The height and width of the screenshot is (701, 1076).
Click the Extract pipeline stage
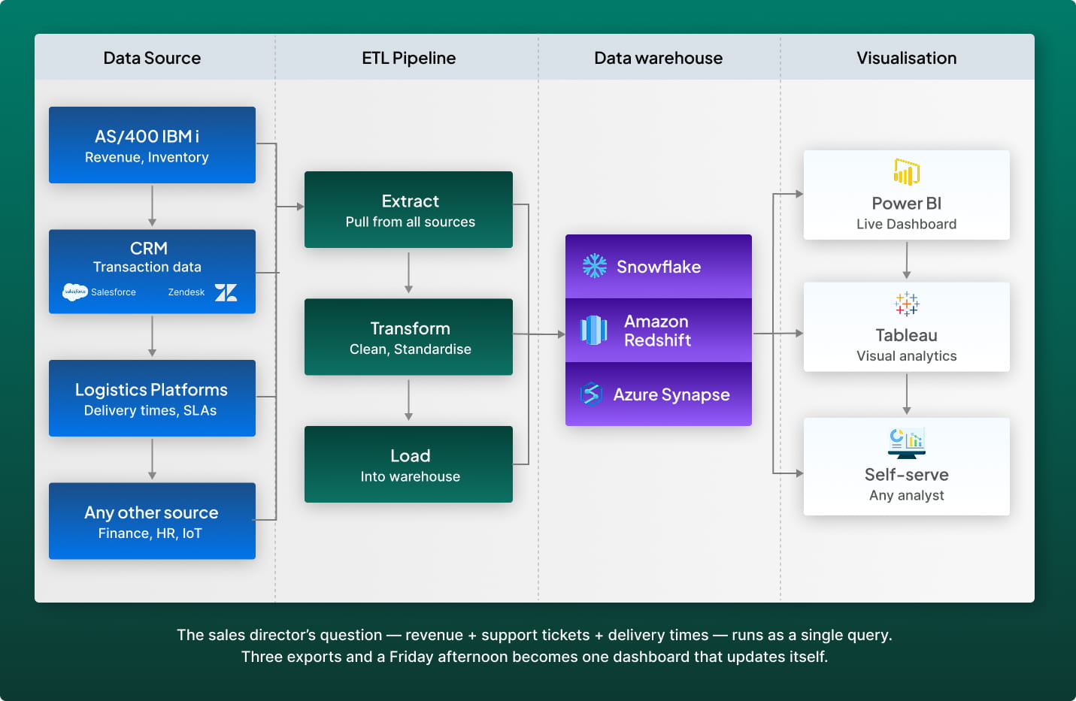point(408,210)
